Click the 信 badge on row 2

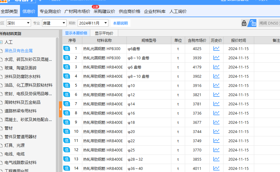(x=67, y=58)
